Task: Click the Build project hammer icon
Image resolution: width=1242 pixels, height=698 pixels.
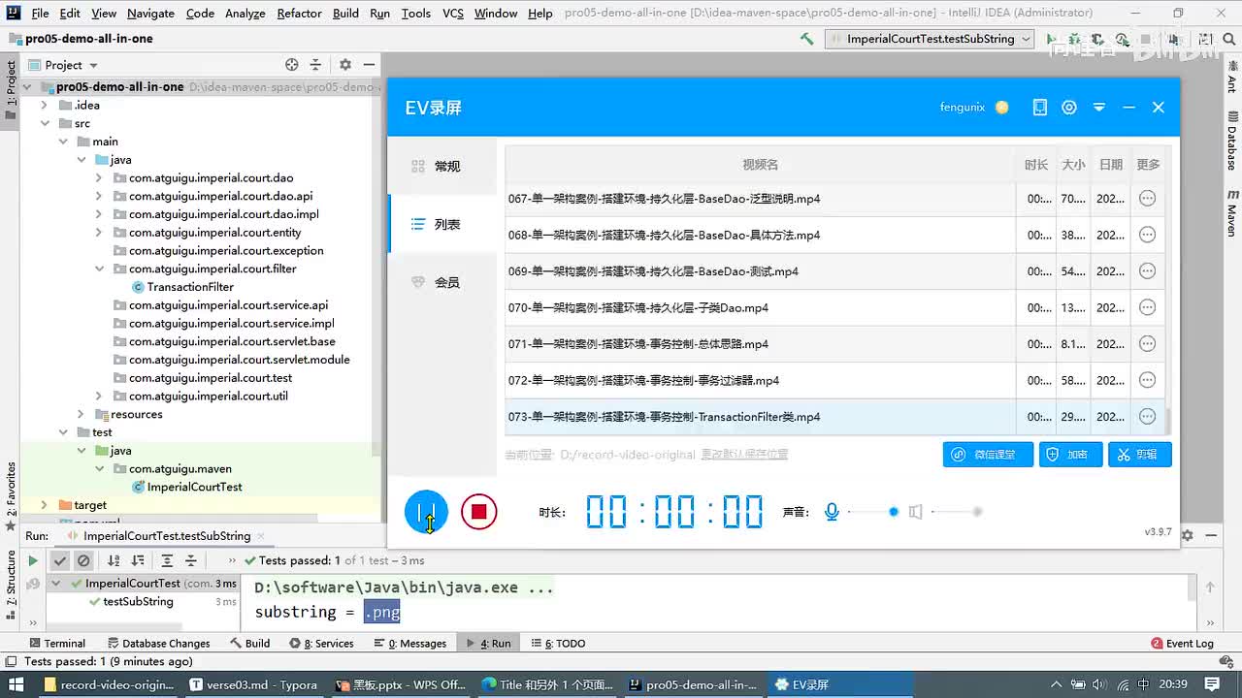Action: click(806, 39)
